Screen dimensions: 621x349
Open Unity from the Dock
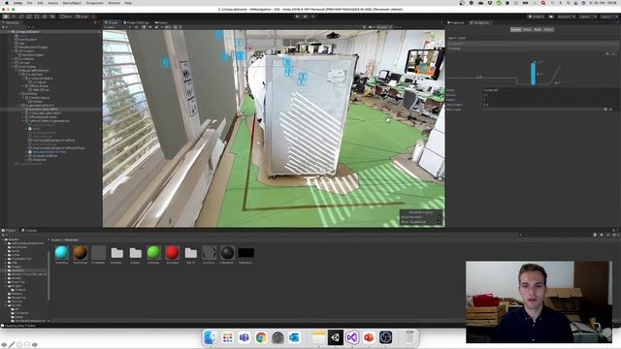tap(336, 337)
